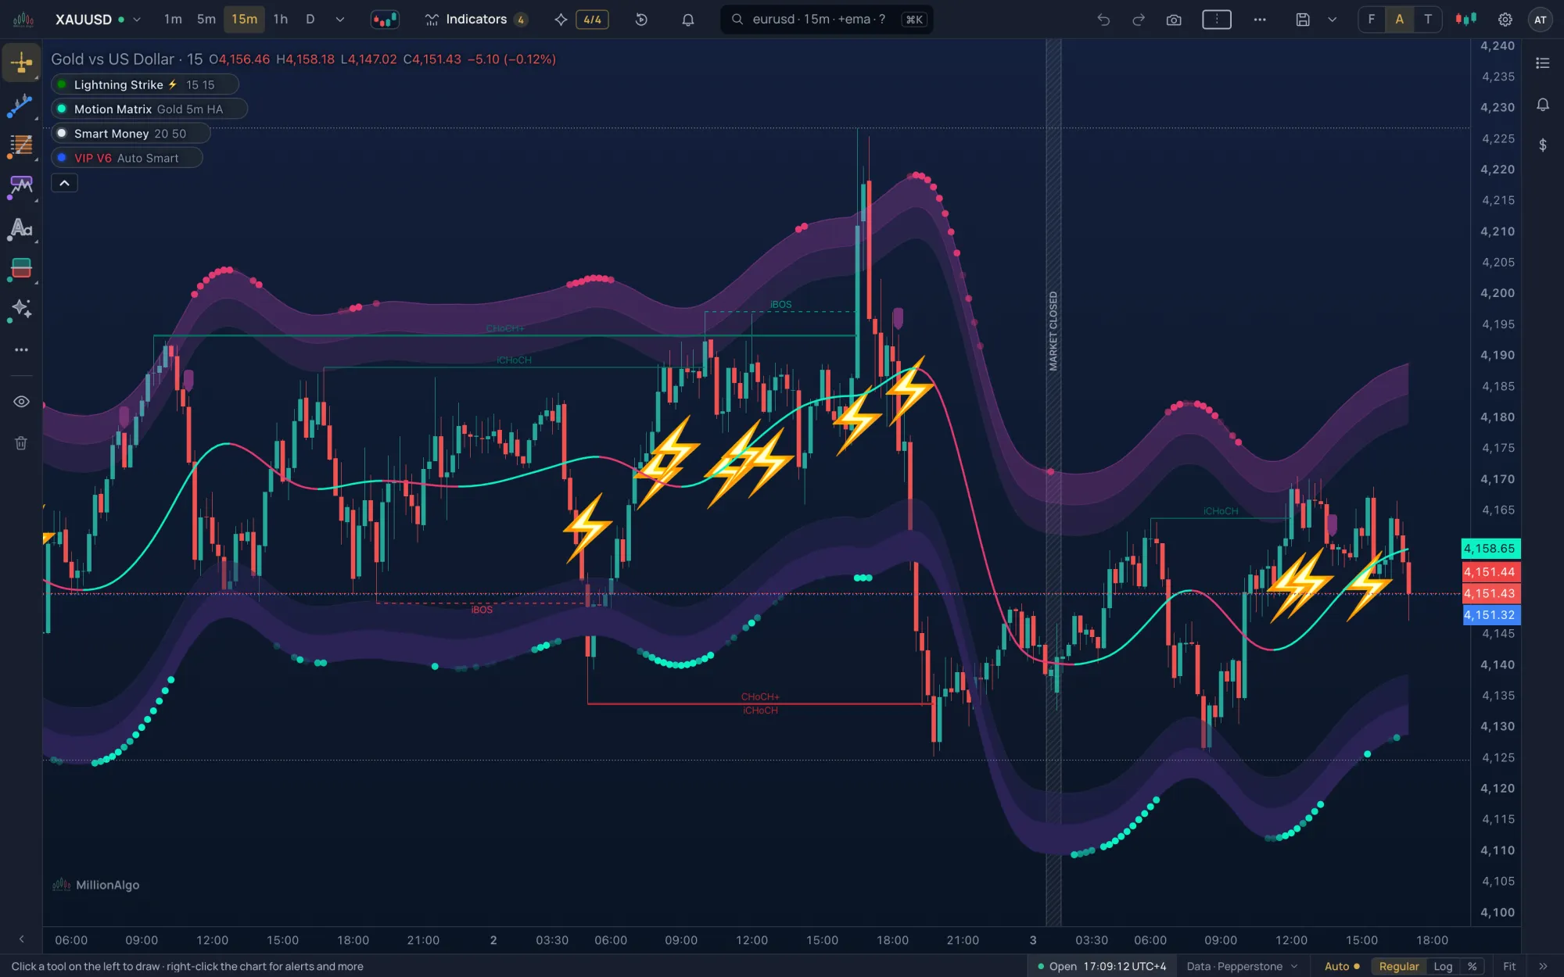Open the pattern drawing tool
The height and width of the screenshot is (977, 1564).
click(x=21, y=186)
